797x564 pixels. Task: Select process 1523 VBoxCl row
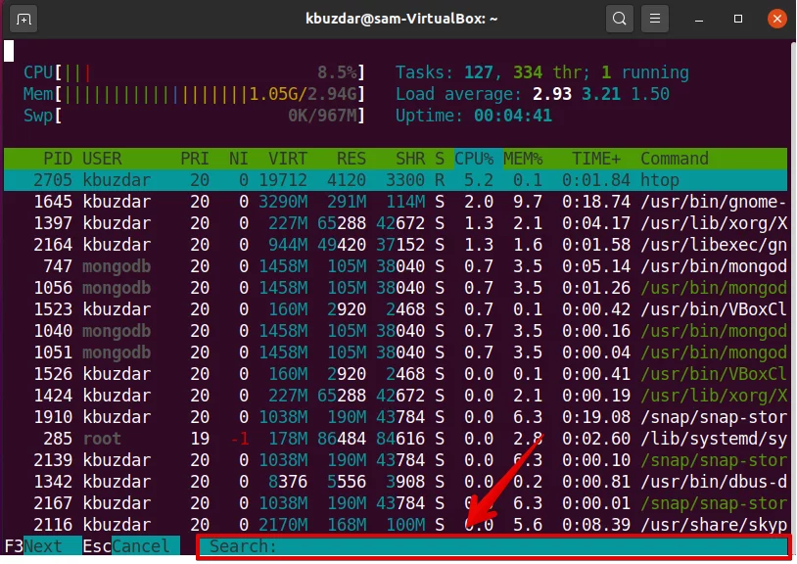point(396,309)
